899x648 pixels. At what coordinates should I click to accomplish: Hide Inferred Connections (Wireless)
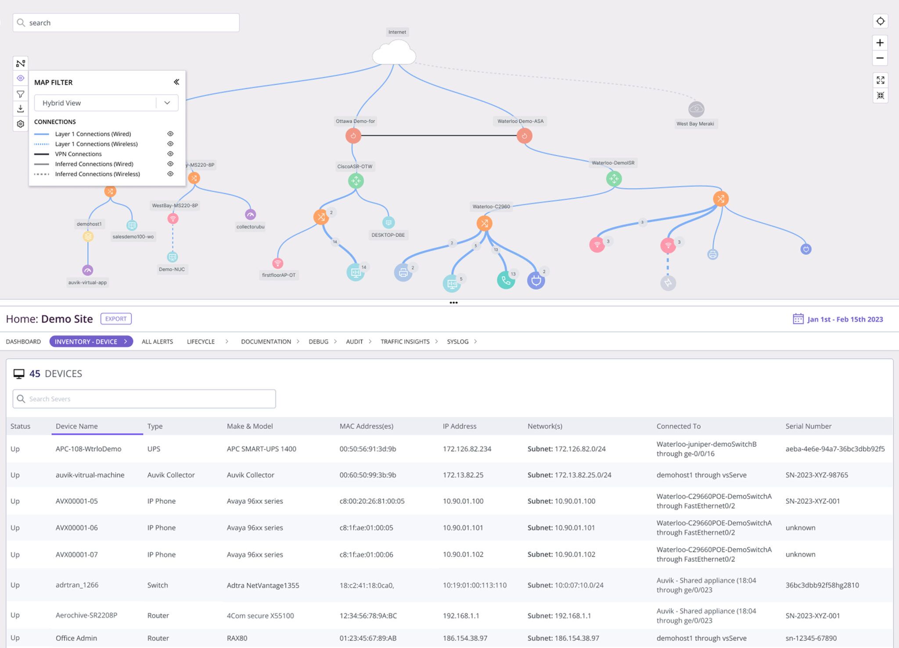point(170,174)
